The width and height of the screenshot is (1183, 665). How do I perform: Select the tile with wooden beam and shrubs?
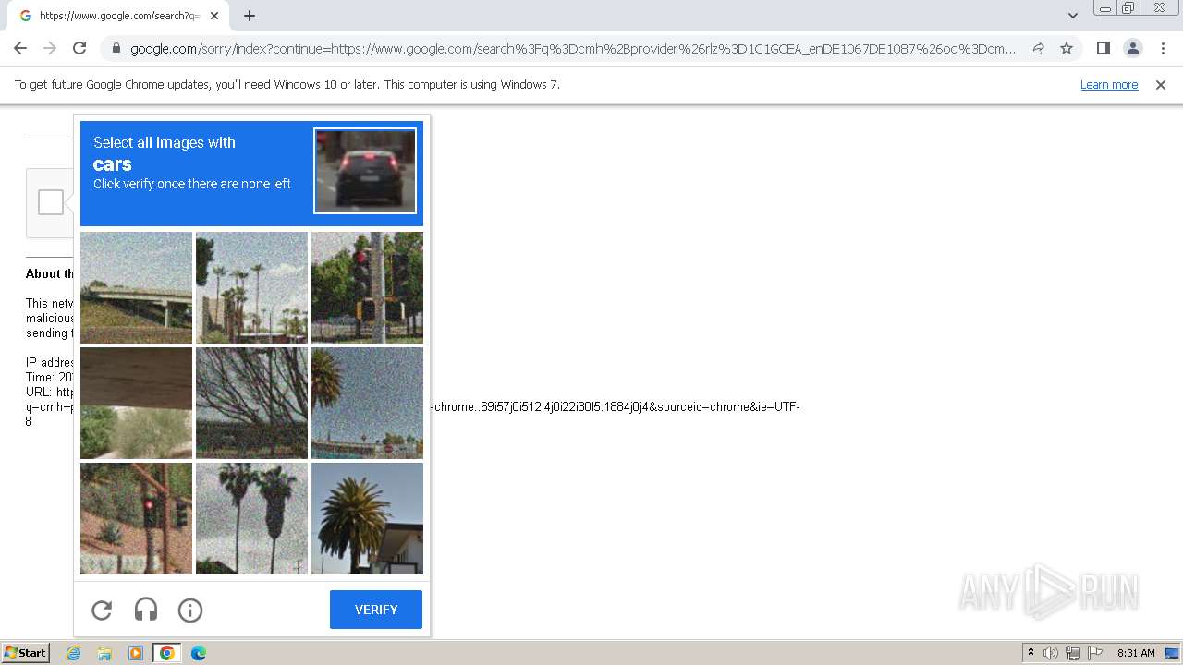pyautogui.click(x=136, y=403)
